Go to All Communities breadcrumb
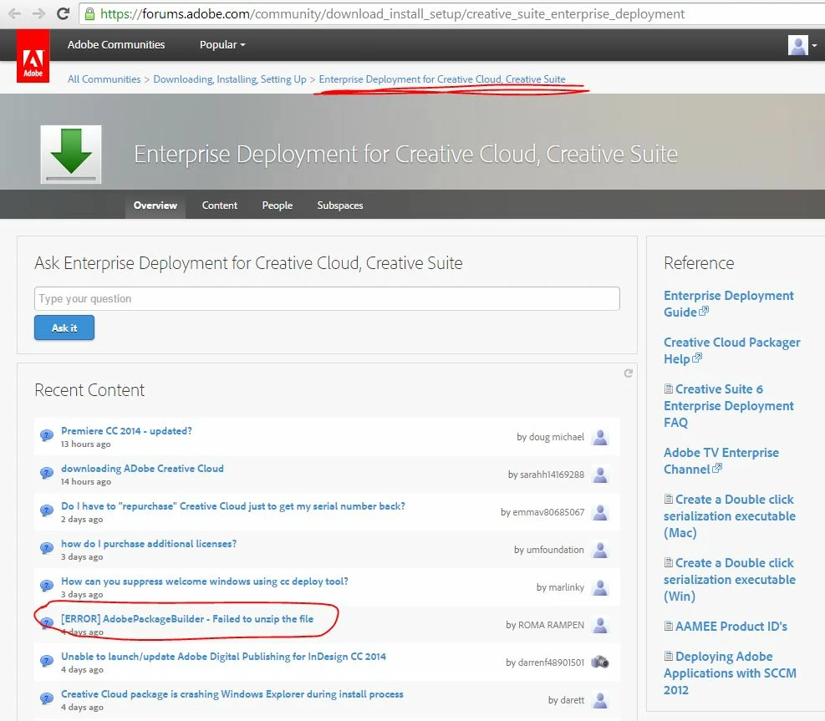Screen dimensions: 825x721 point(104,79)
